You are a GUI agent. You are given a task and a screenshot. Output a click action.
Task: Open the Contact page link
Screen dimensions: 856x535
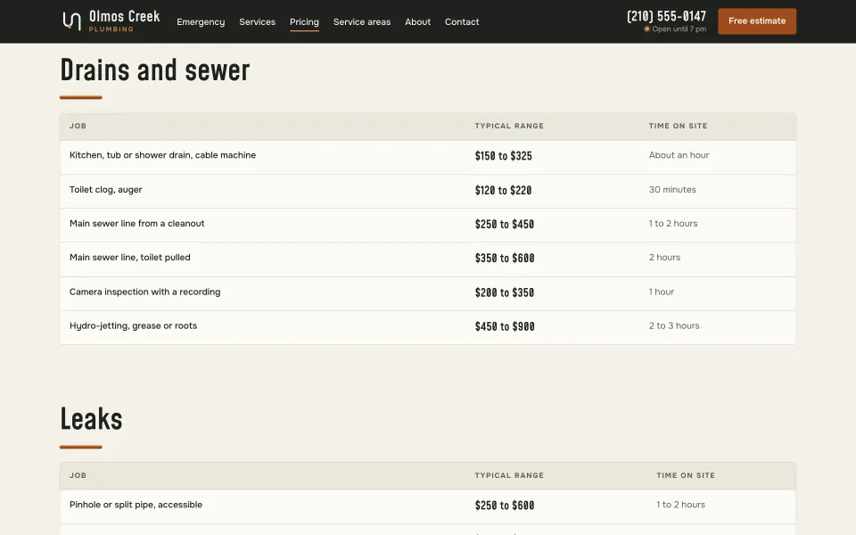pyautogui.click(x=462, y=21)
